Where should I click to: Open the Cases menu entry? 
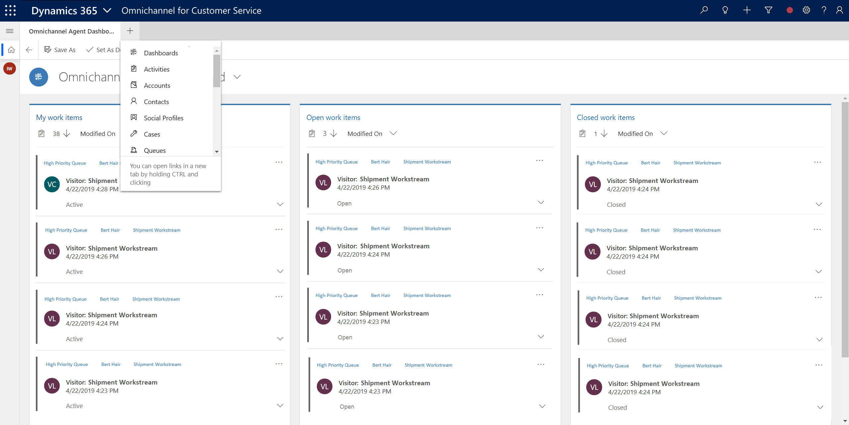pyautogui.click(x=151, y=134)
